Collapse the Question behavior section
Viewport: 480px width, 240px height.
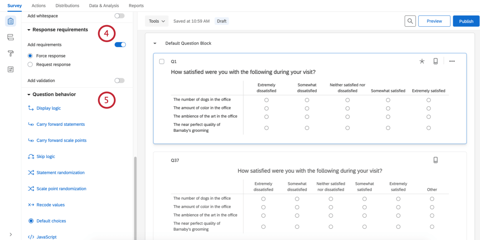[x=29, y=94]
